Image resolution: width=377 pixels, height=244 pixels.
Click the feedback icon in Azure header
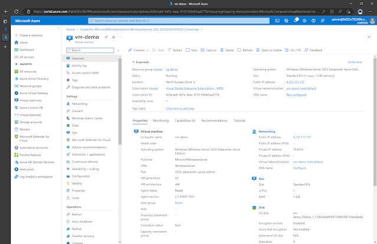click(322, 21)
